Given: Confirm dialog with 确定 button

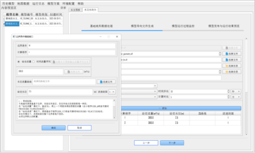Looking at the screenshot, I should coord(54,128).
